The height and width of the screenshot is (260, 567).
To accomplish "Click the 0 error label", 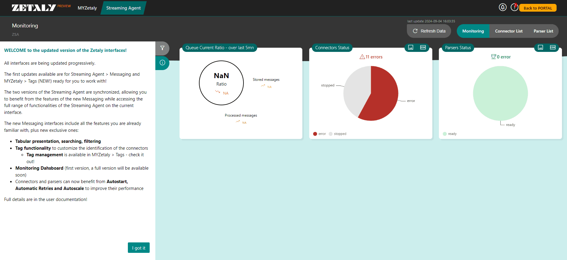I will point(504,57).
